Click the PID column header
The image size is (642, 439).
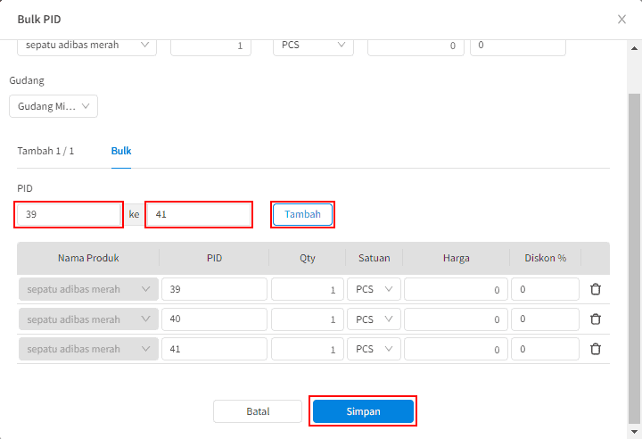point(214,258)
